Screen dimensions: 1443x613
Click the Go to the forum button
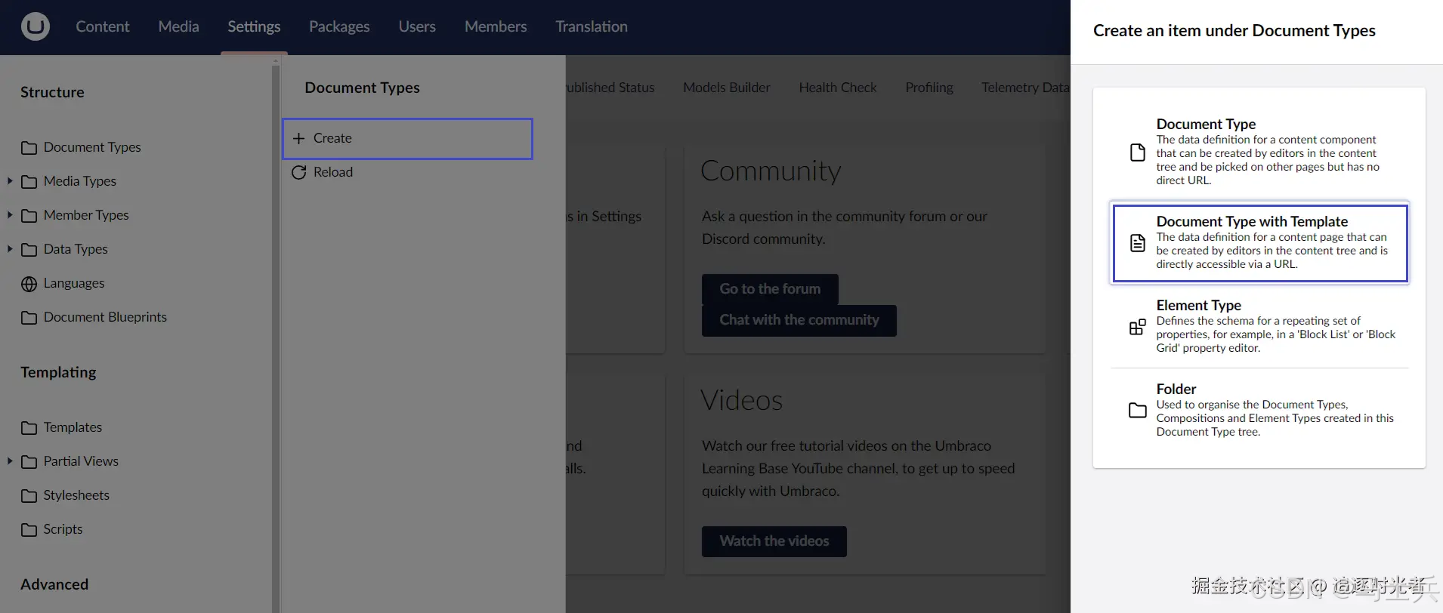pos(770,289)
